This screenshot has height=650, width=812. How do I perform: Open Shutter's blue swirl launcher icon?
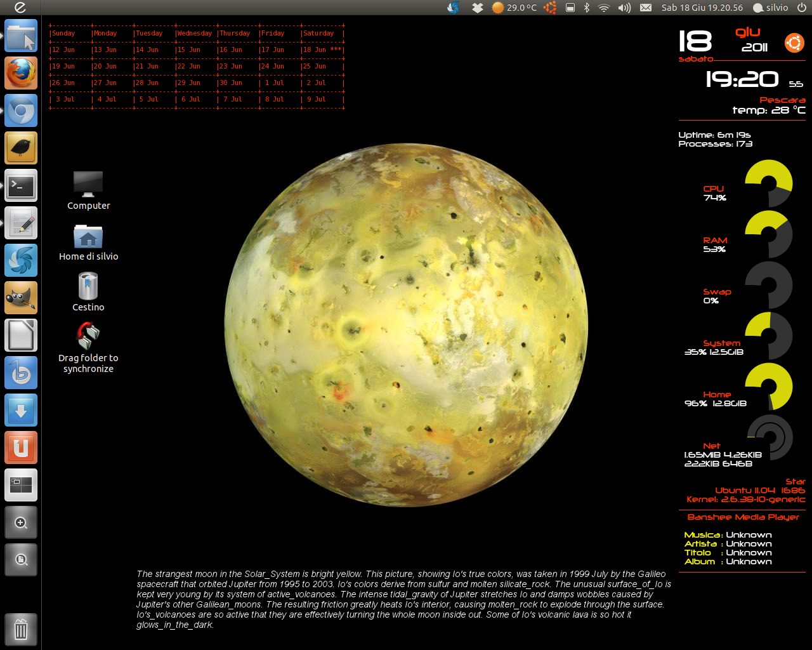[21, 260]
